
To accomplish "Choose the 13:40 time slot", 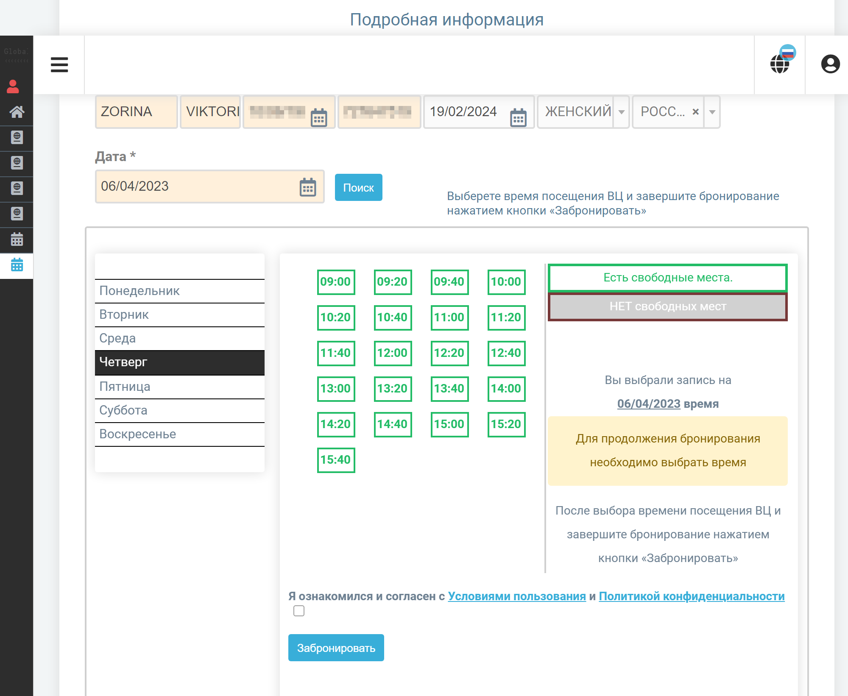I will coord(449,389).
